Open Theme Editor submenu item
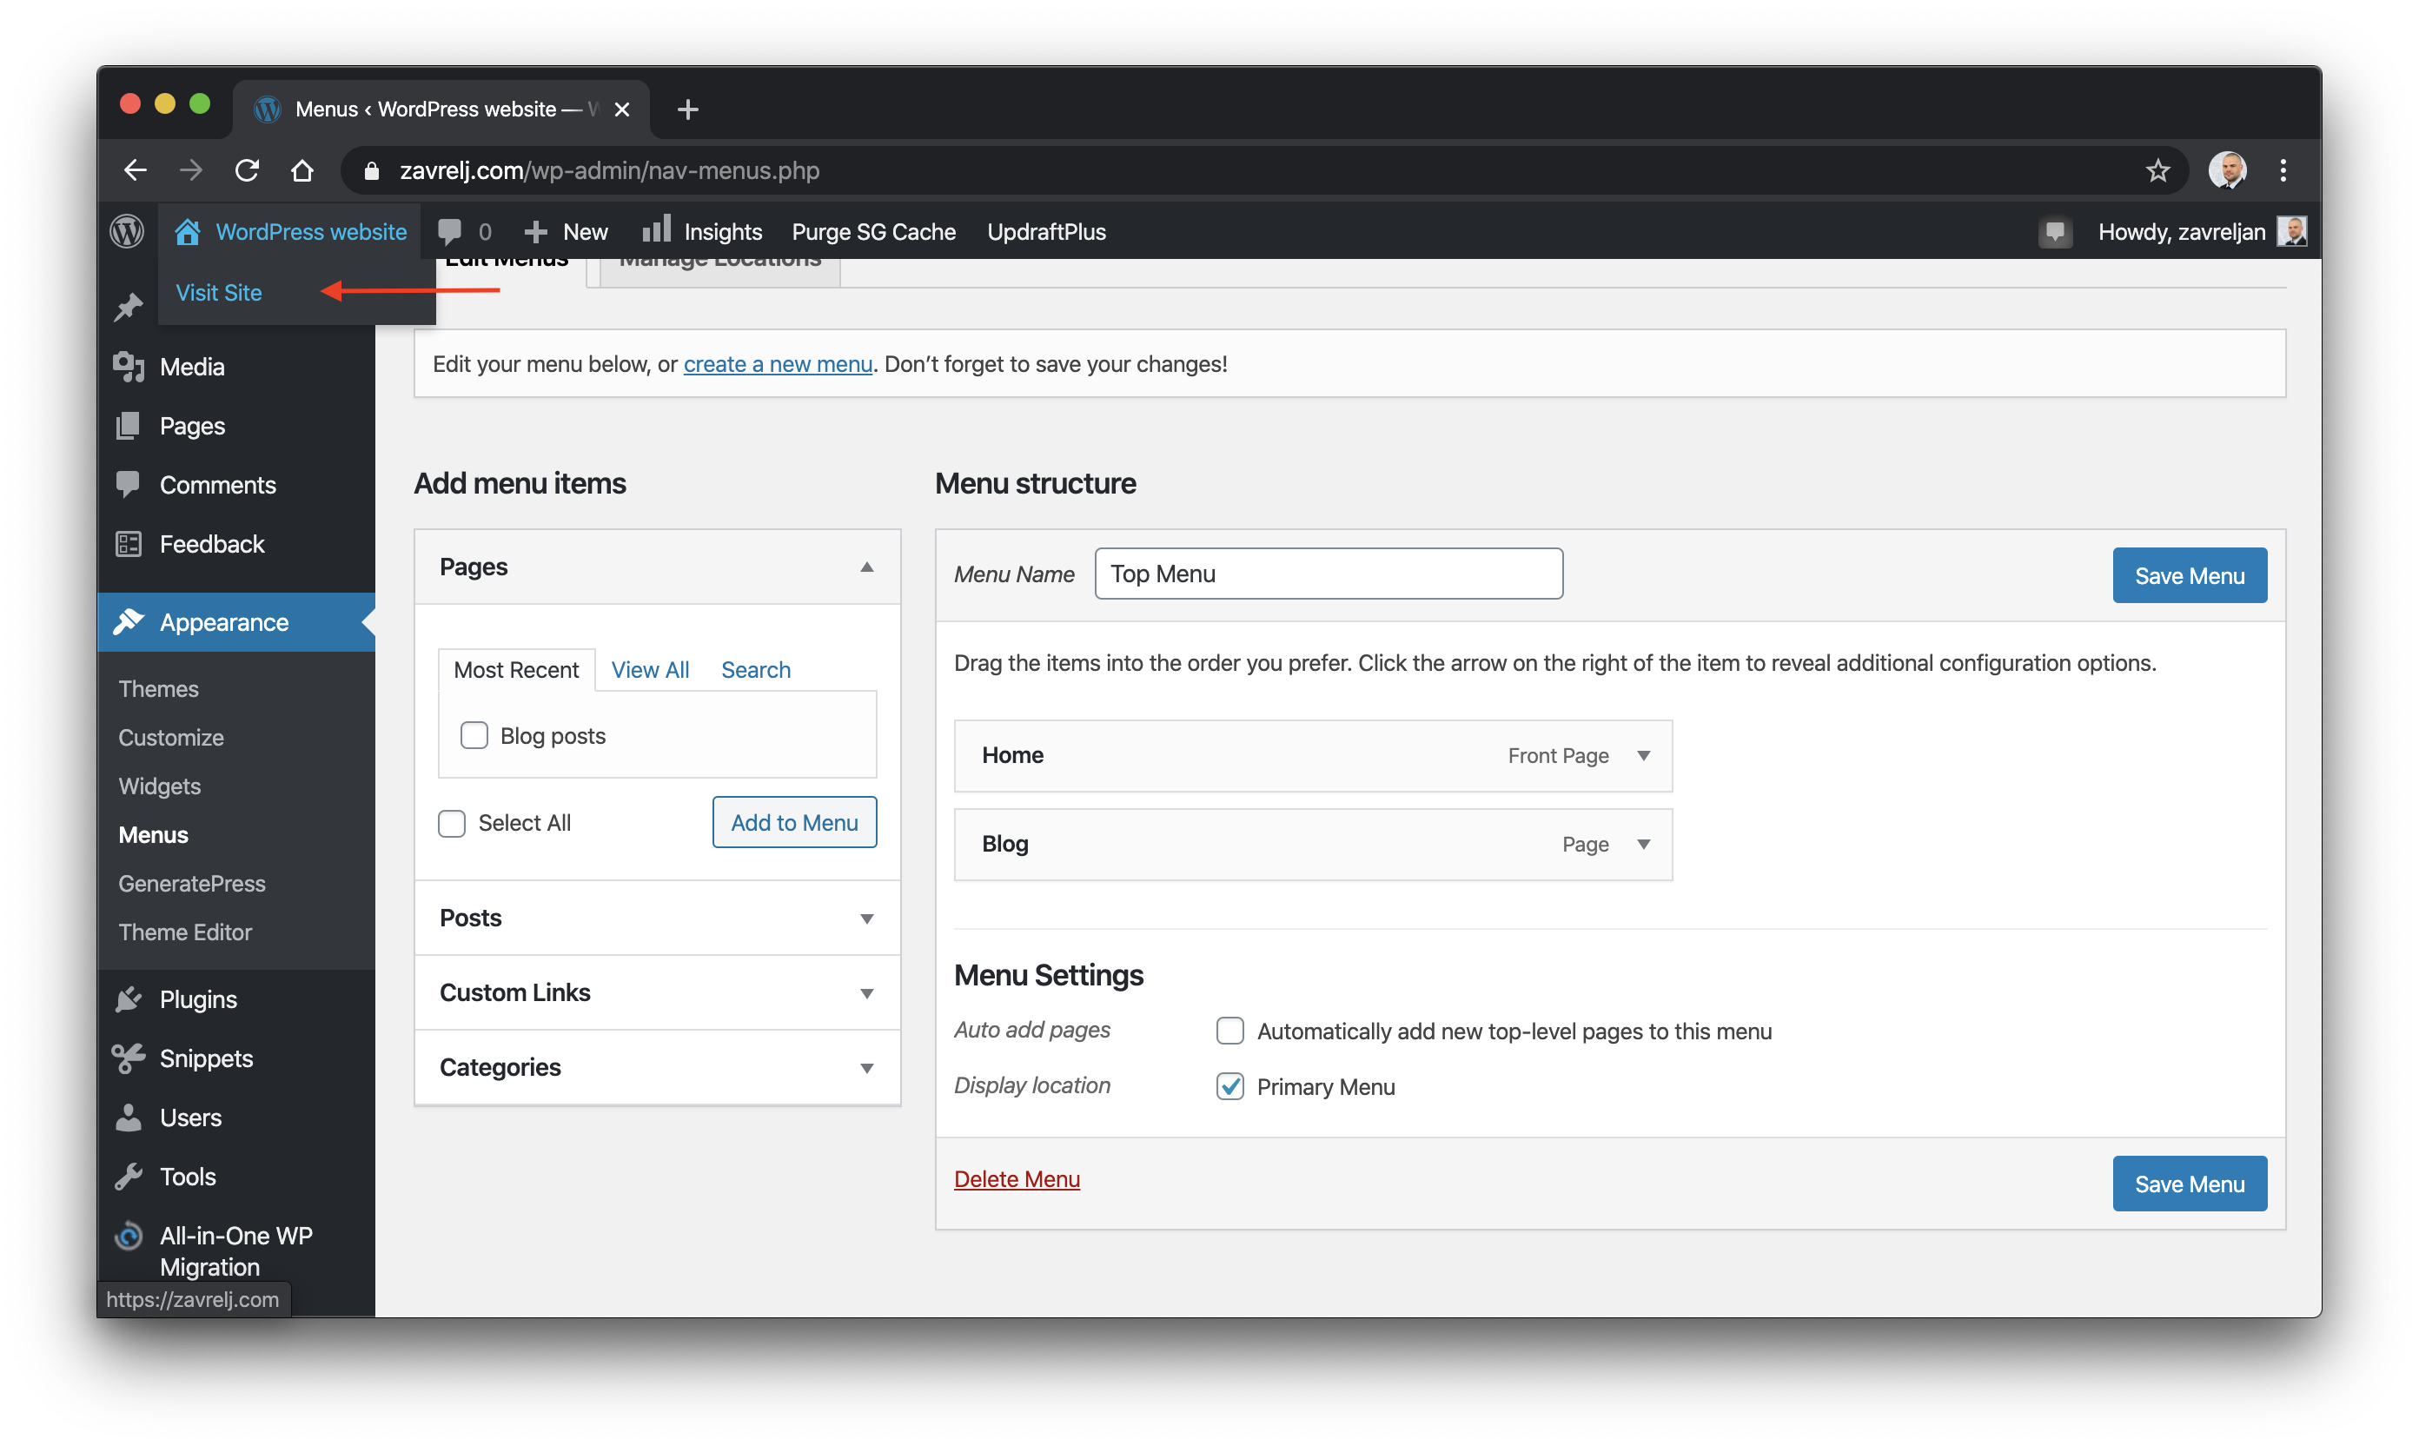 tap(185, 932)
